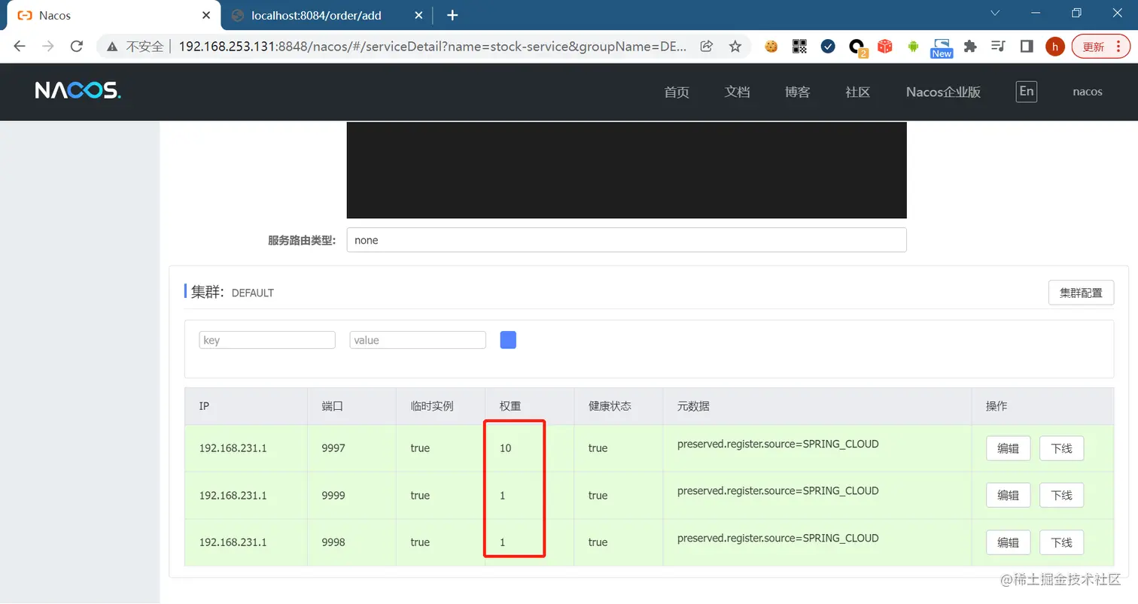This screenshot has width=1138, height=604.
Task: Open the Extensions puzzle menu
Action: coord(970,47)
